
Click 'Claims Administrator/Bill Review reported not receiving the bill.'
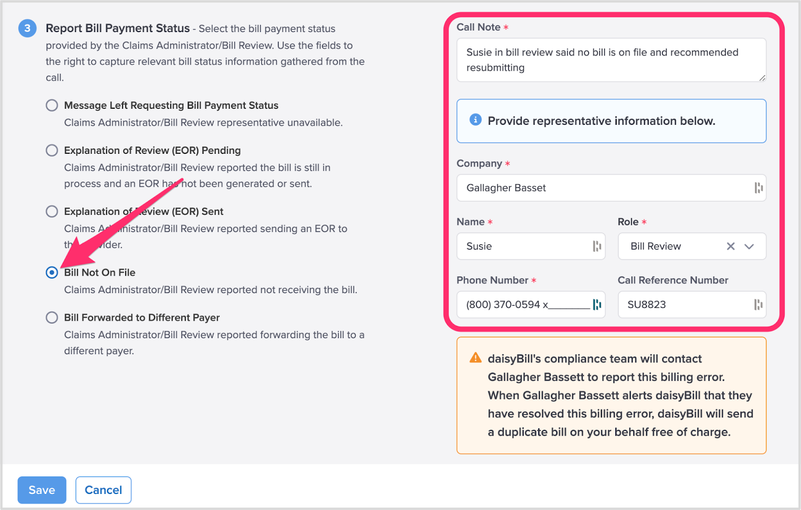click(211, 290)
